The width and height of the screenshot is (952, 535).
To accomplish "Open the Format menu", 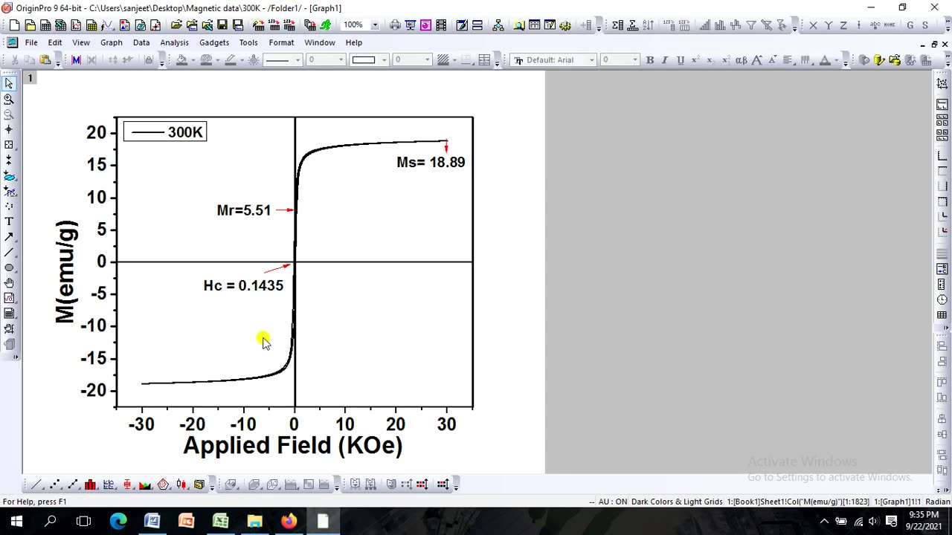I will pos(281,42).
